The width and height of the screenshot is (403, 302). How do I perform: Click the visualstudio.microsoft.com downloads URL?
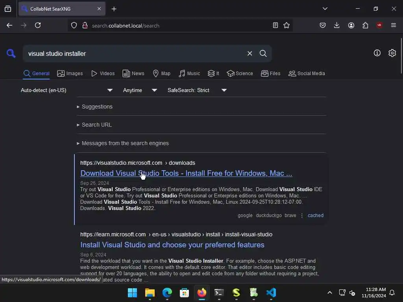coord(137,163)
